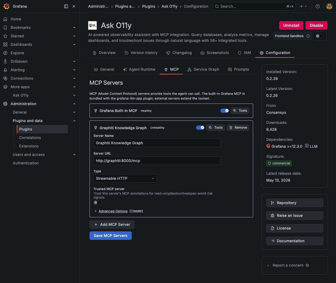This screenshot has height=283, width=336.
Task: Switch to the Overview tab
Action: 104,53
